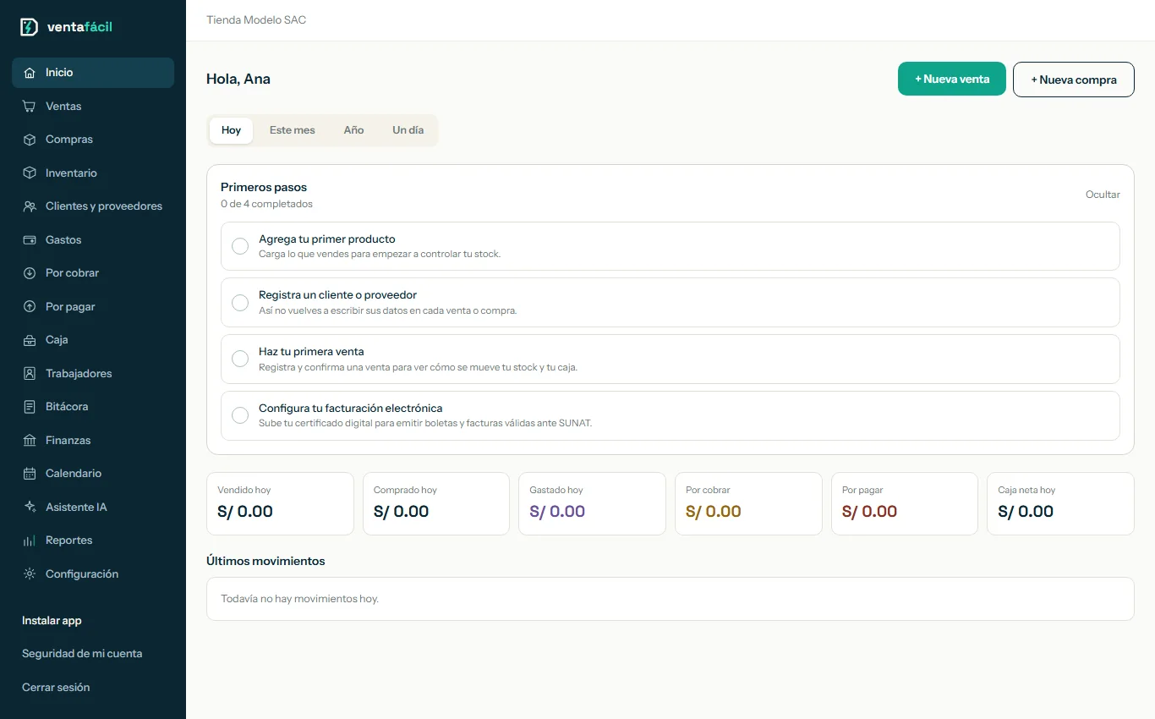Screen dimensions: 1155x719
Task: Click the Instalar app link
Action: (x=52, y=621)
